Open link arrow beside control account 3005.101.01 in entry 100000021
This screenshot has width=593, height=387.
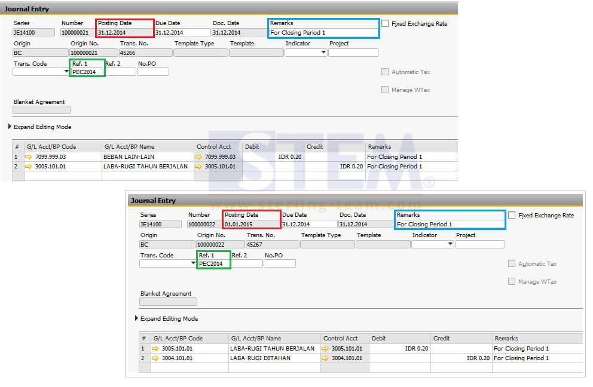coord(198,166)
